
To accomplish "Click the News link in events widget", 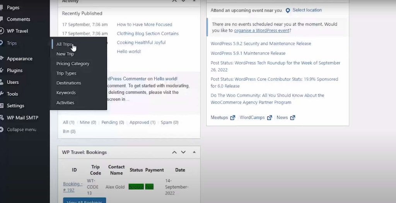I will point(282,117).
